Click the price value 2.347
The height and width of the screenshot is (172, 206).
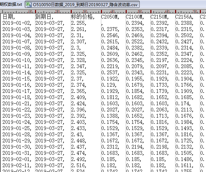79,66
